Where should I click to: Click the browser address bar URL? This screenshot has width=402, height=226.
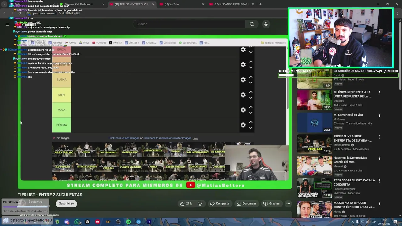coord(56,13)
